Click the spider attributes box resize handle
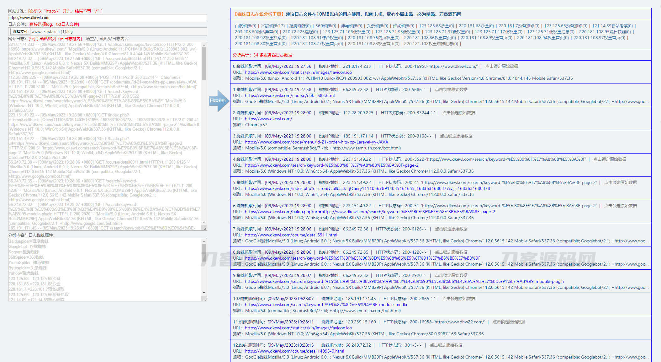661x362 pixels. (x=205, y=299)
